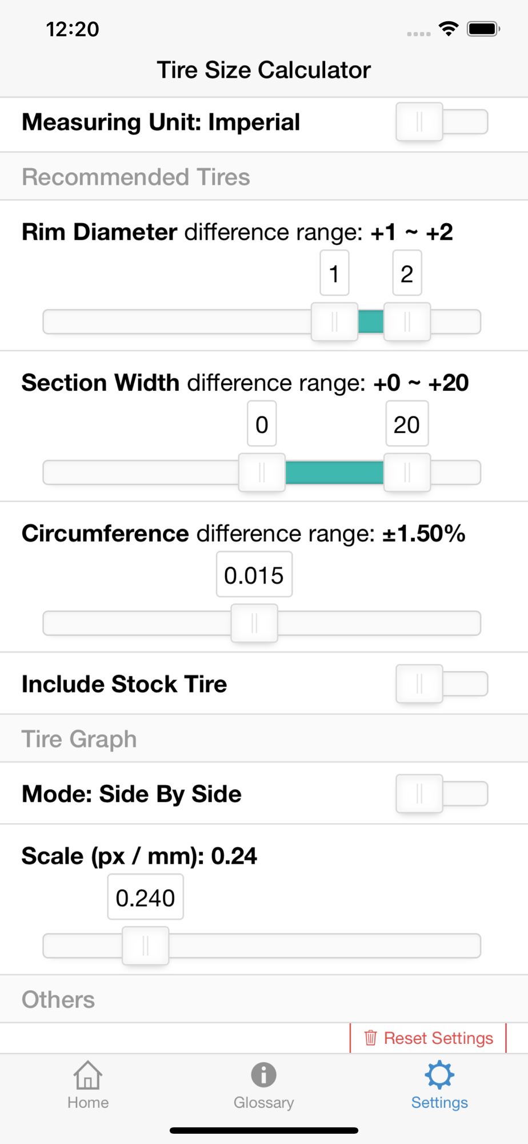The width and height of the screenshot is (528, 1144).
Task: Click the Section Width lower slider handle
Action: 262,472
